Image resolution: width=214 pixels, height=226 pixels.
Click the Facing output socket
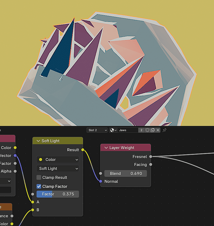coord(151,165)
